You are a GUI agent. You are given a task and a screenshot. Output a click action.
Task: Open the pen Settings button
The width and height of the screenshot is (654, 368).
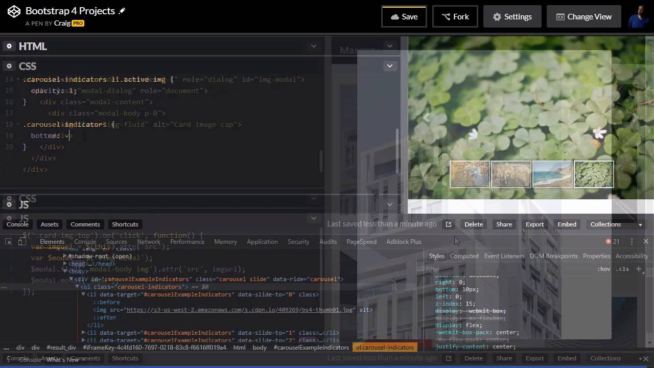(x=512, y=16)
